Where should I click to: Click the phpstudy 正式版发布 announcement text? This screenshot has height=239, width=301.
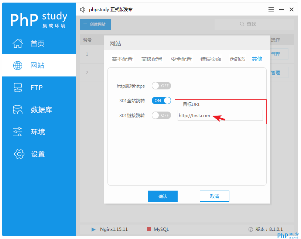(x=111, y=9)
